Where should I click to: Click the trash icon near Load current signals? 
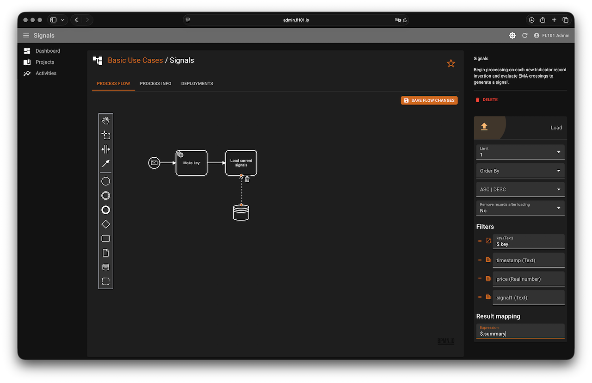point(247,179)
